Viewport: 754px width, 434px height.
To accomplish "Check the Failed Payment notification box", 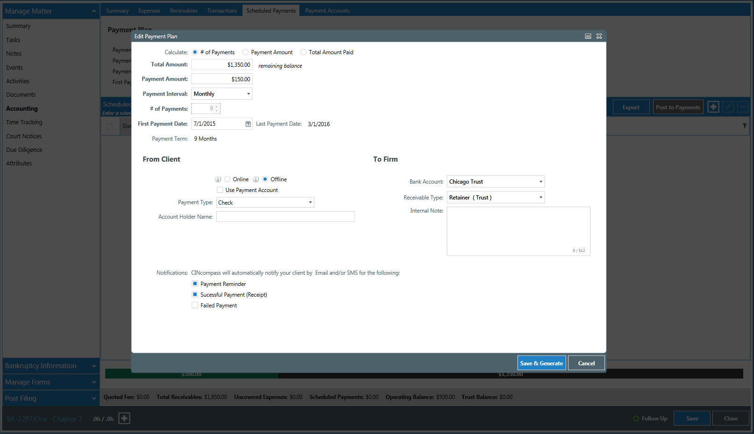I will [195, 306].
